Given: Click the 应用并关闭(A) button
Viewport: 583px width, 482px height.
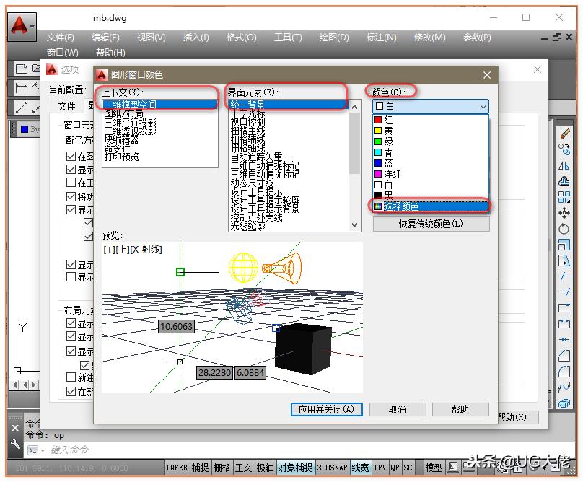Looking at the screenshot, I should coord(326,409).
